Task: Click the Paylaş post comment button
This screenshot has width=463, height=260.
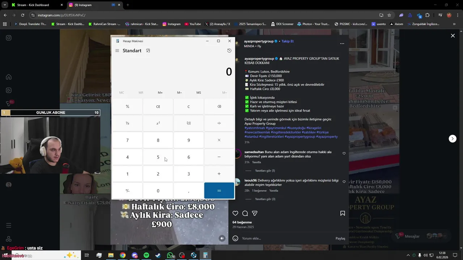Action: click(x=340, y=238)
